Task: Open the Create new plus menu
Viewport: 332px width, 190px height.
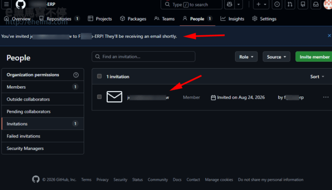Action: (x=261, y=4)
